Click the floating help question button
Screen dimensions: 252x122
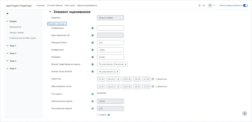tap(244, 114)
